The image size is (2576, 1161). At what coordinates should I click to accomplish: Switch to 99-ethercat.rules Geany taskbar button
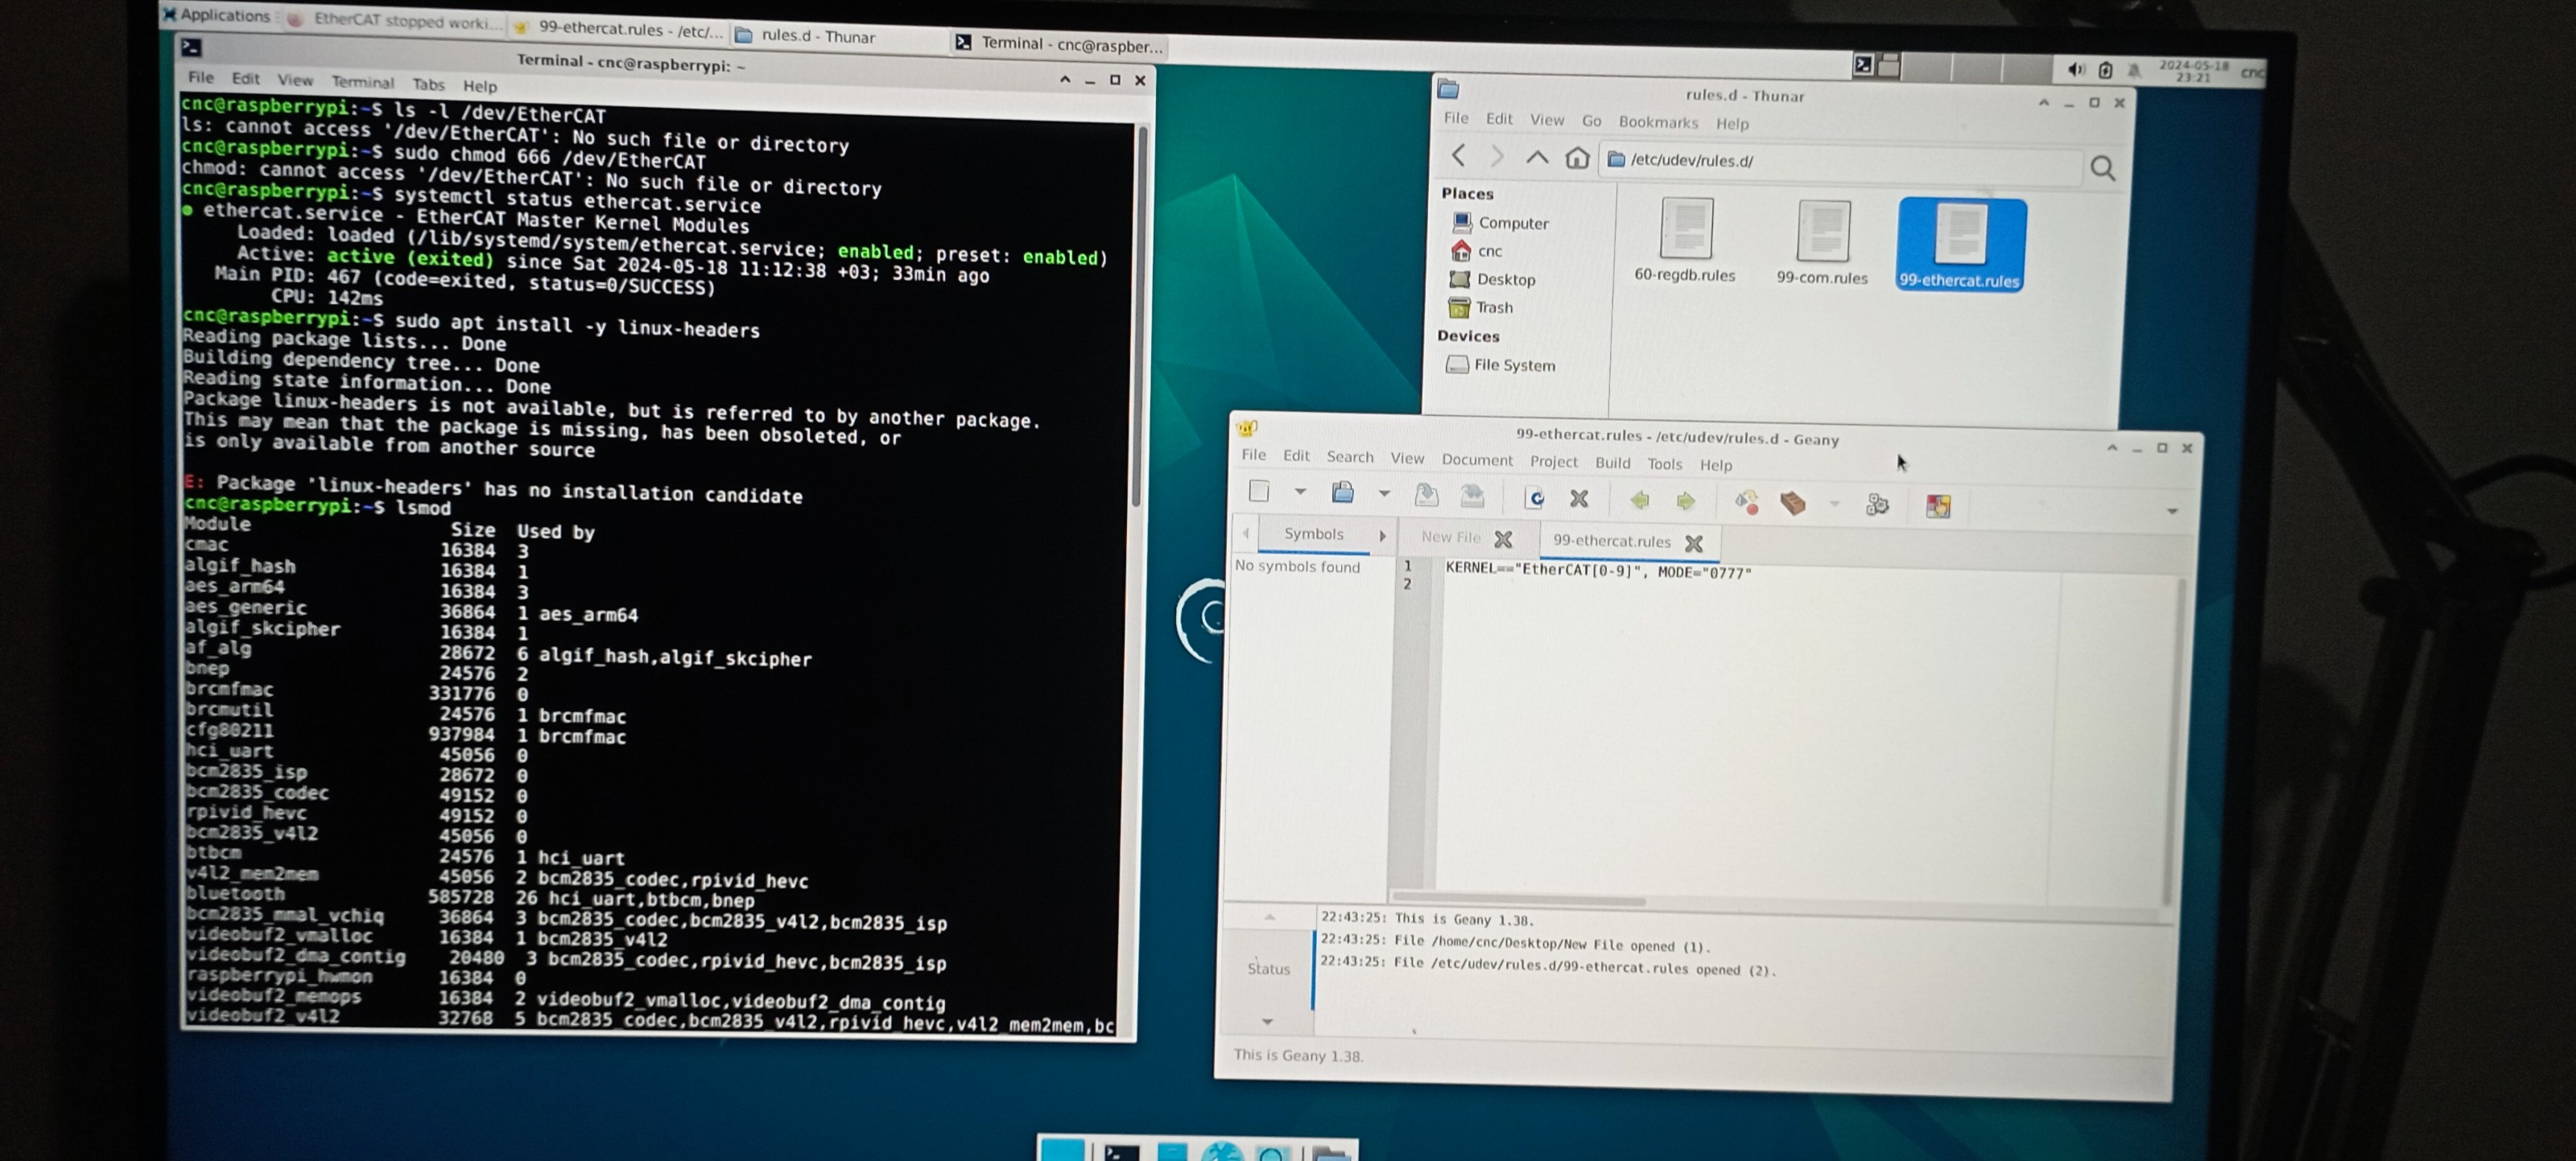pyautogui.click(x=619, y=29)
